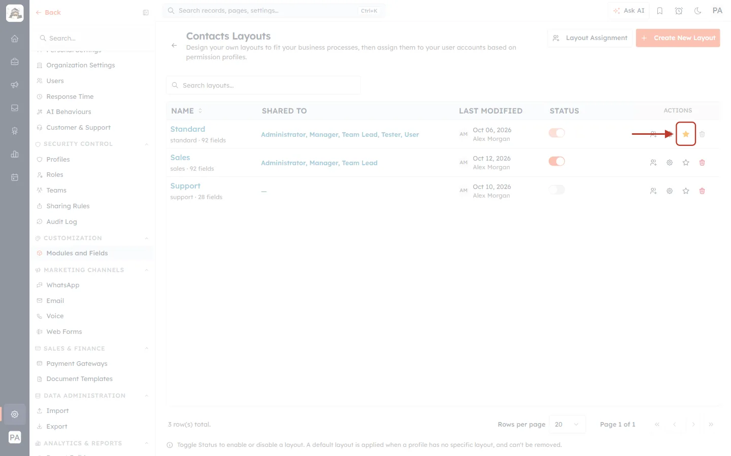Open the bar chart reports icon
This screenshot has width=731, height=456.
point(15,154)
